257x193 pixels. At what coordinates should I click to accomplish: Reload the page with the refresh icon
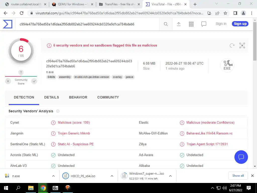point(22,13)
